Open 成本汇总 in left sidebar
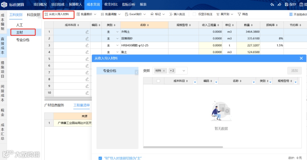Viewport: 307px width, 160px height. click(x=3, y=132)
